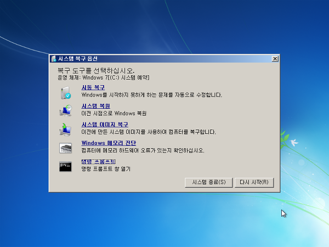Click the description '이전 시점으로 Windows 복원'
329x247 pixels.
coord(114,114)
